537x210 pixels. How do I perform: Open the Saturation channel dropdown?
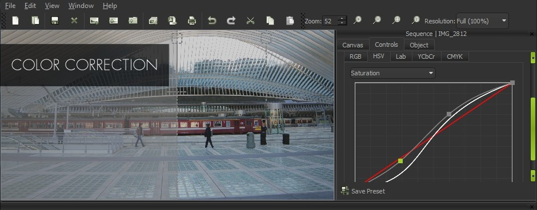click(393, 73)
